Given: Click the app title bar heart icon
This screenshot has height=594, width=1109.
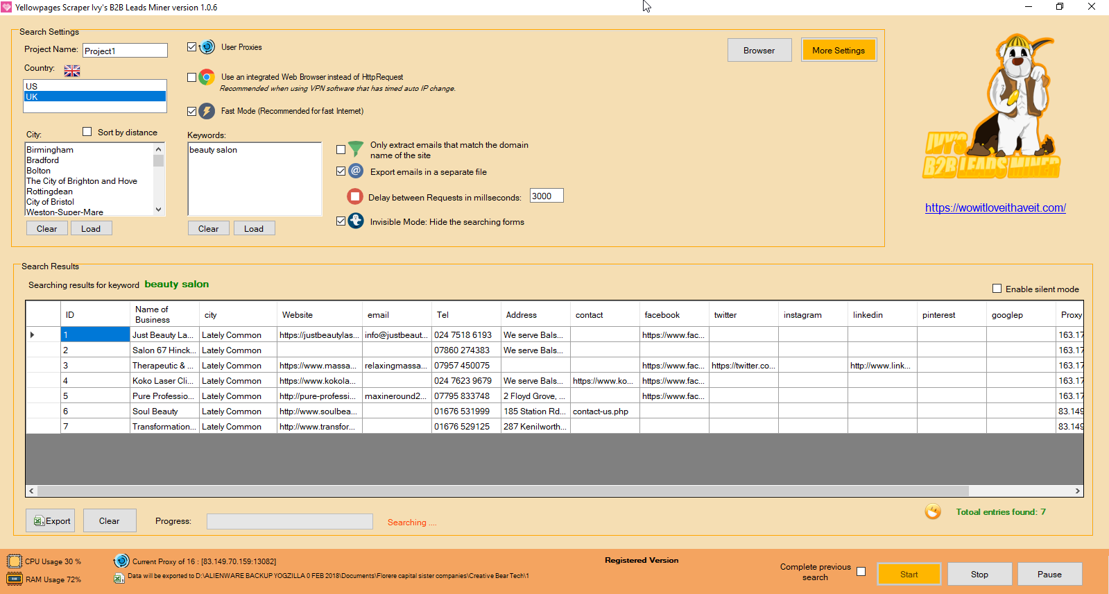Looking at the screenshot, I should tap(6, 7).
